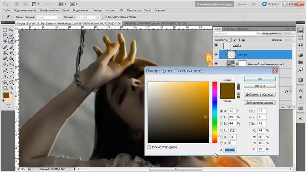Select the Crop tool

click(5, 41)
